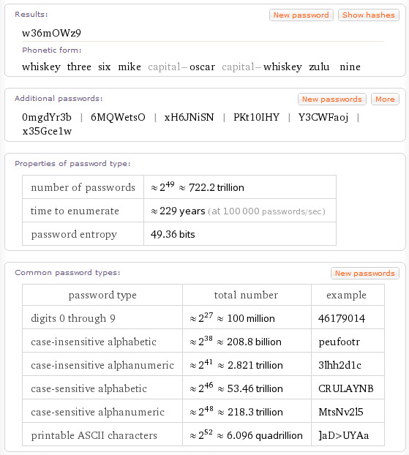Click the 49.36 bits value
The image size is (409, 455).
pos(173,234)
